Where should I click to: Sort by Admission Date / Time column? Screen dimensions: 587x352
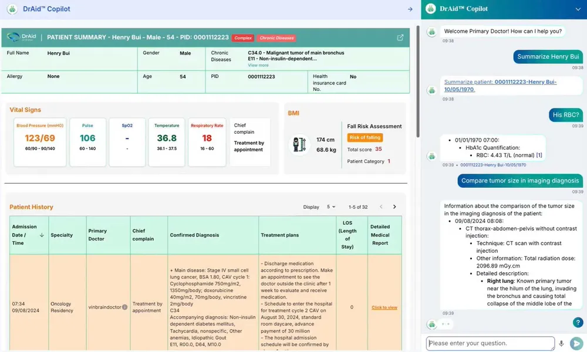coord(42,235)
